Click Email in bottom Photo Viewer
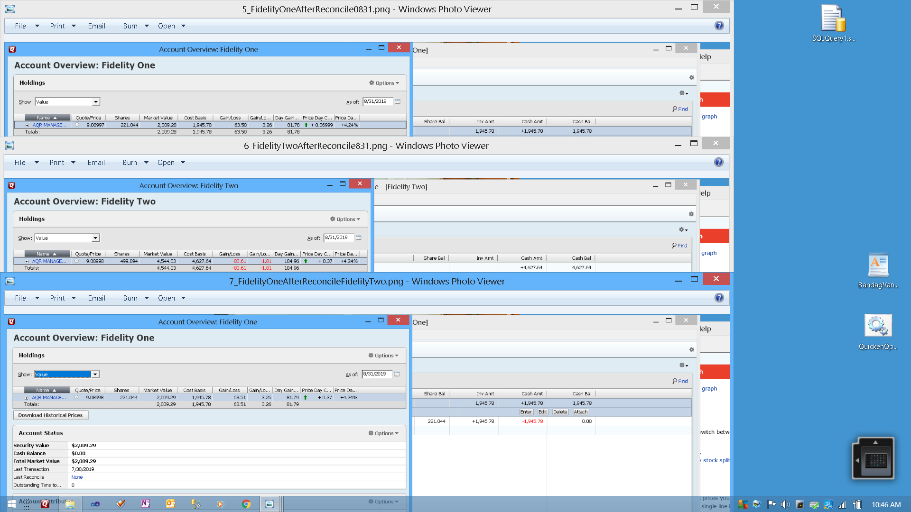Screen dimensions: 911x512 point(96,298)
